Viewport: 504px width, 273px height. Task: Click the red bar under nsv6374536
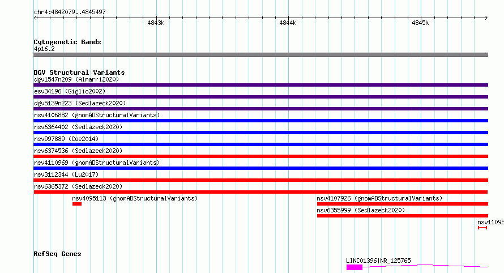click(x=260, y=156)
